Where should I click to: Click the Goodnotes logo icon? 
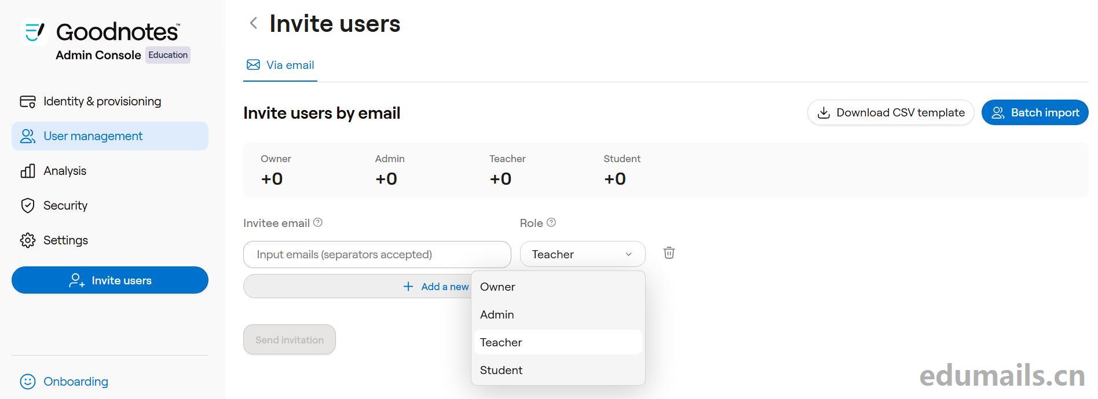pos(35,32)
